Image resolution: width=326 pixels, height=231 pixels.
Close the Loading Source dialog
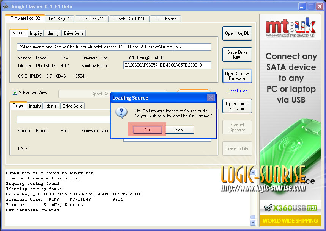[211, 97]
